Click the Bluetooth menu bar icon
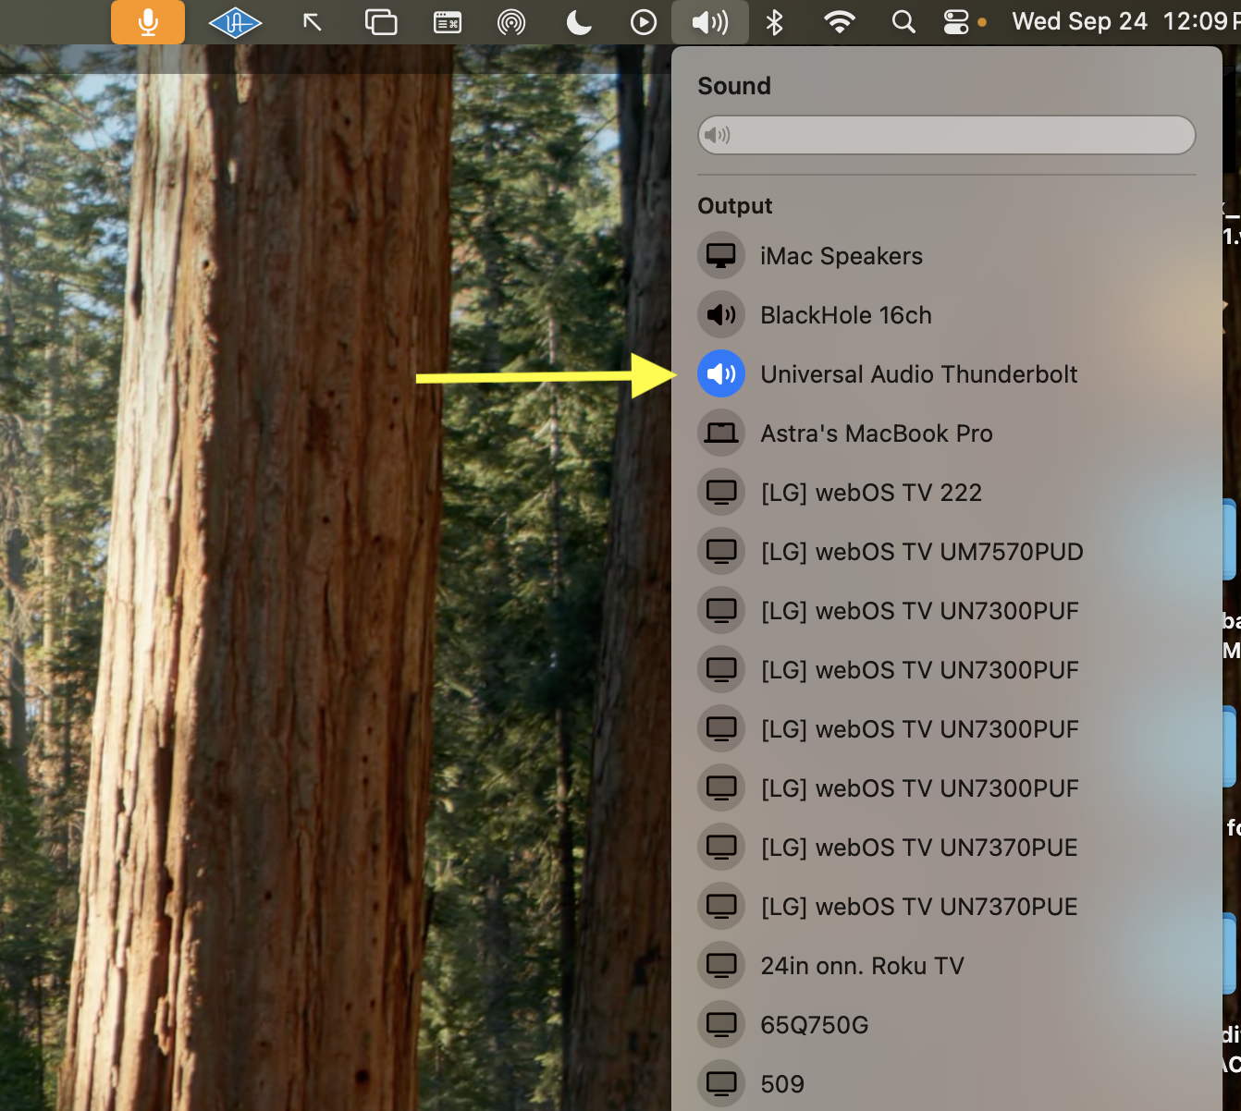This screenshot has height=1111, width=1241. coord(775,22)
